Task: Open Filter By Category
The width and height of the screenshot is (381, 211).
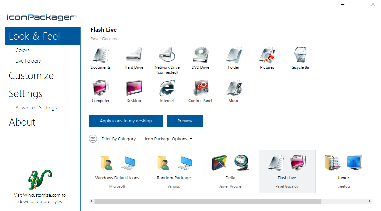Action: (119, 139)
